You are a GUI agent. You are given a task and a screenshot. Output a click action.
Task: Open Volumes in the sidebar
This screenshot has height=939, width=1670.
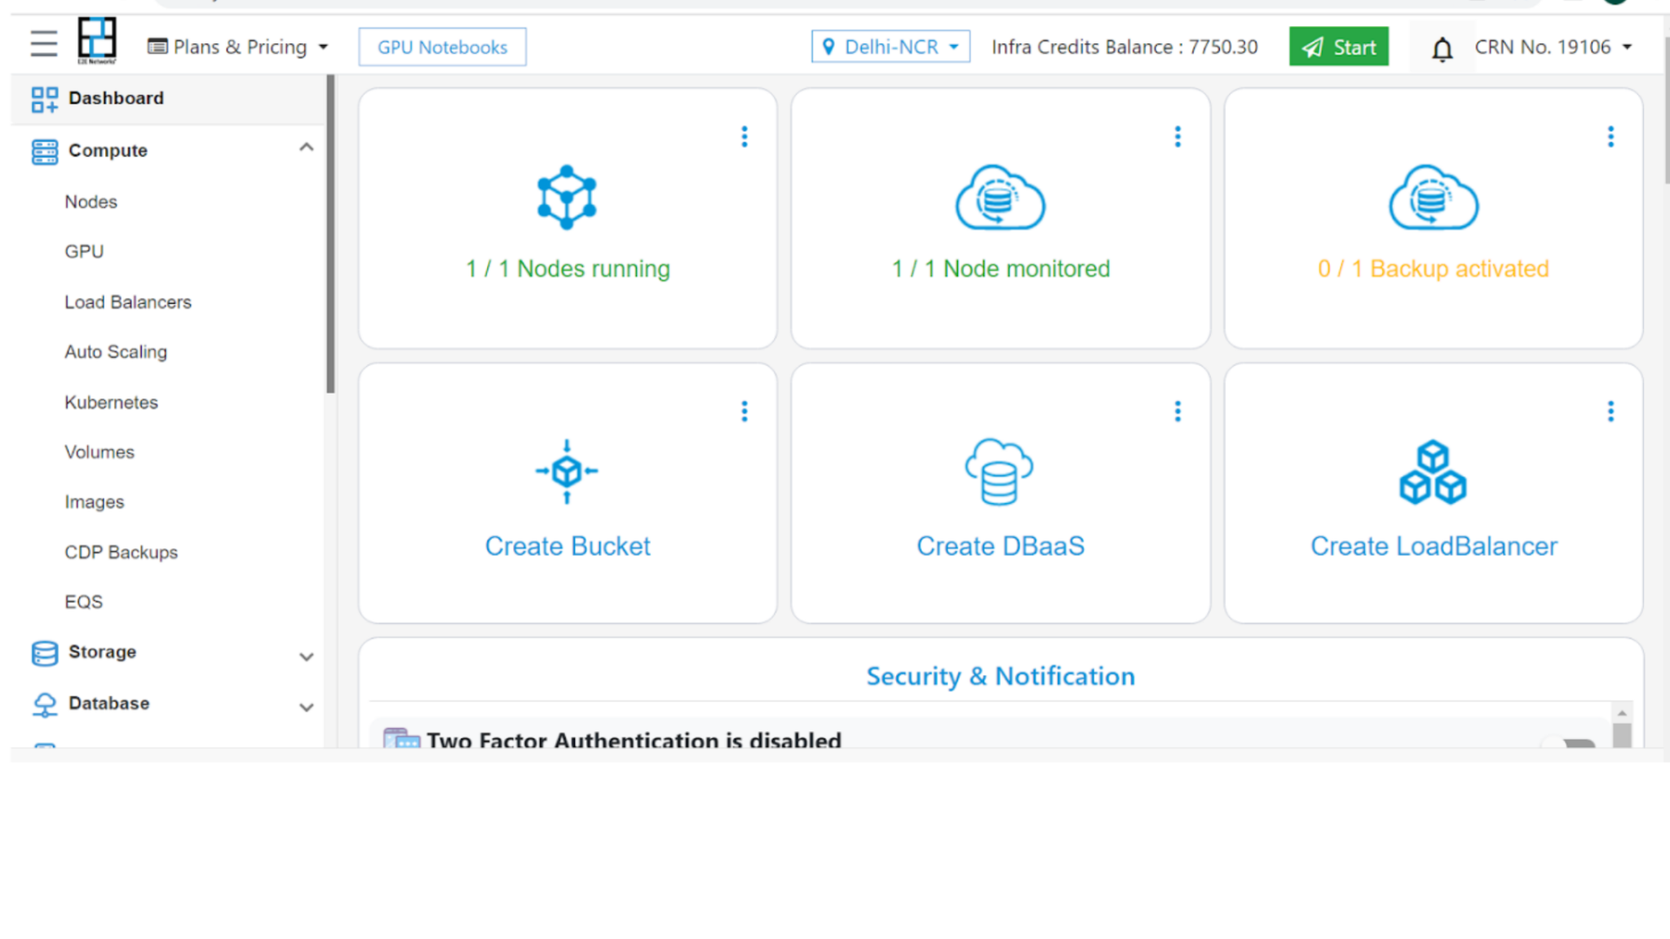(99, 452)
